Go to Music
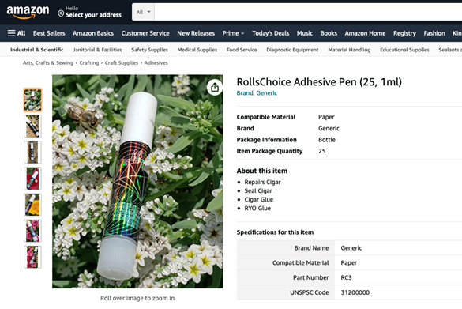 click(305, 33)
